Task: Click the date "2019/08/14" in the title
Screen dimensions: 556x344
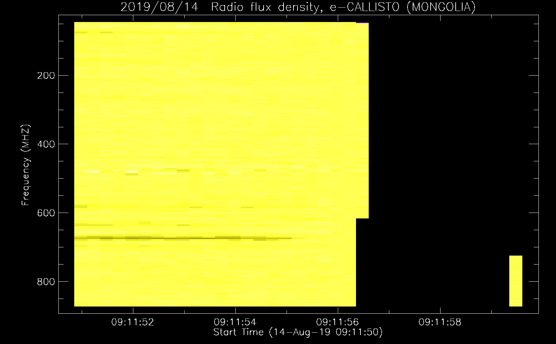Action: [159, 7]
